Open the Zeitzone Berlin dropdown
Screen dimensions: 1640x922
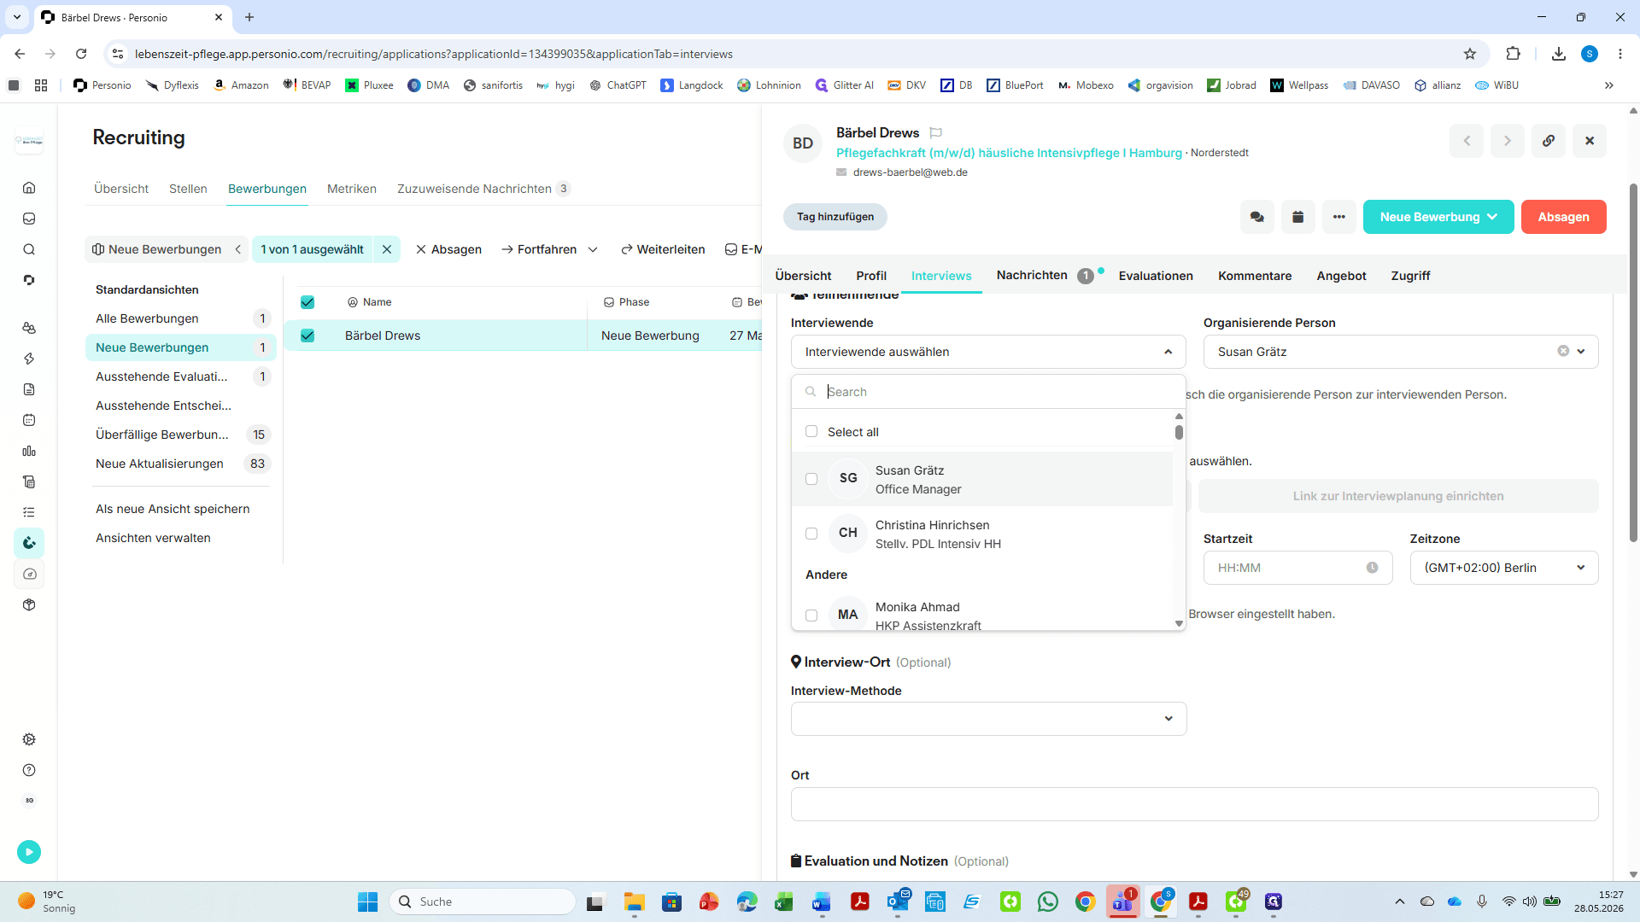tap(1503, 568)
